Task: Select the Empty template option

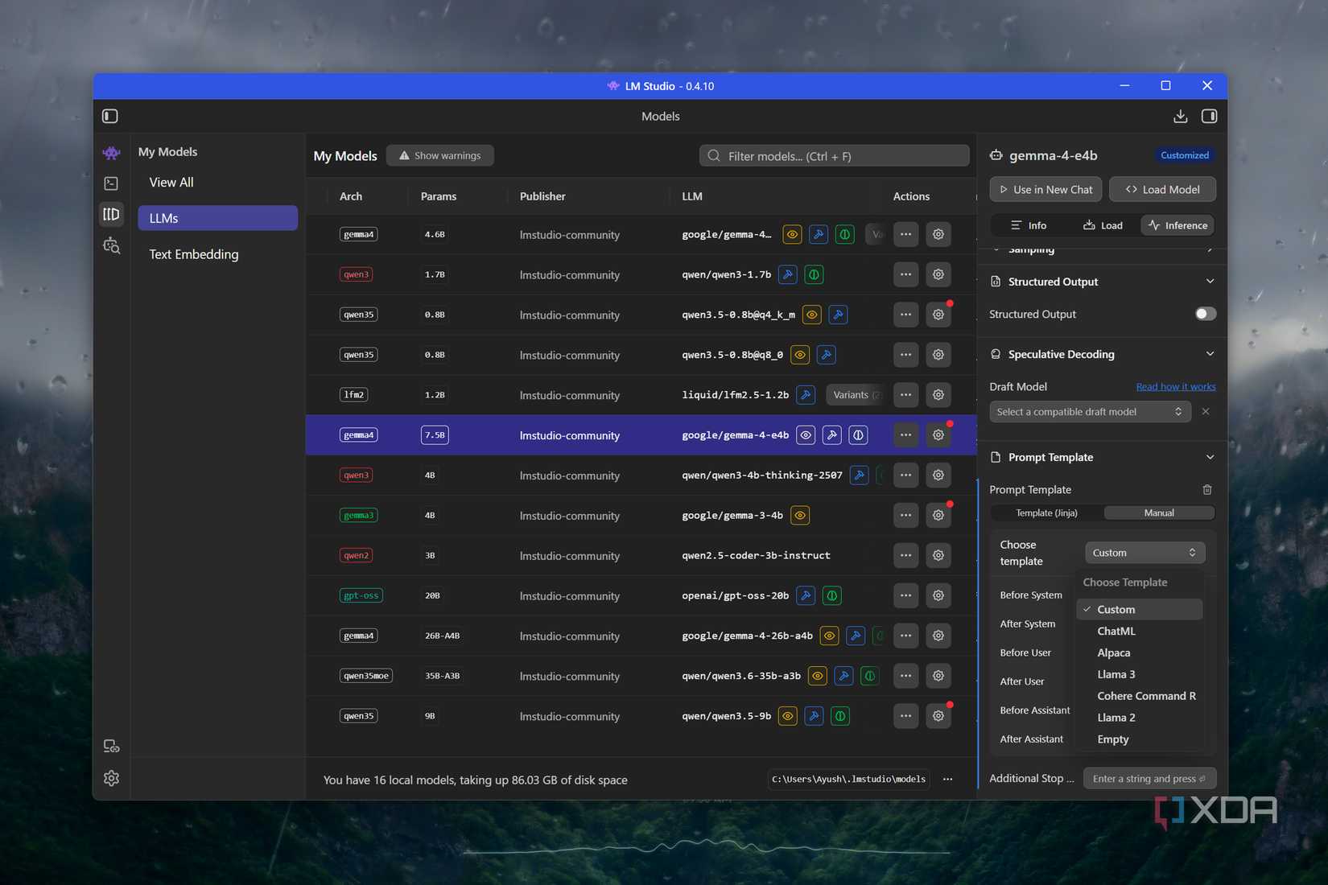Action: (1140, 739)
